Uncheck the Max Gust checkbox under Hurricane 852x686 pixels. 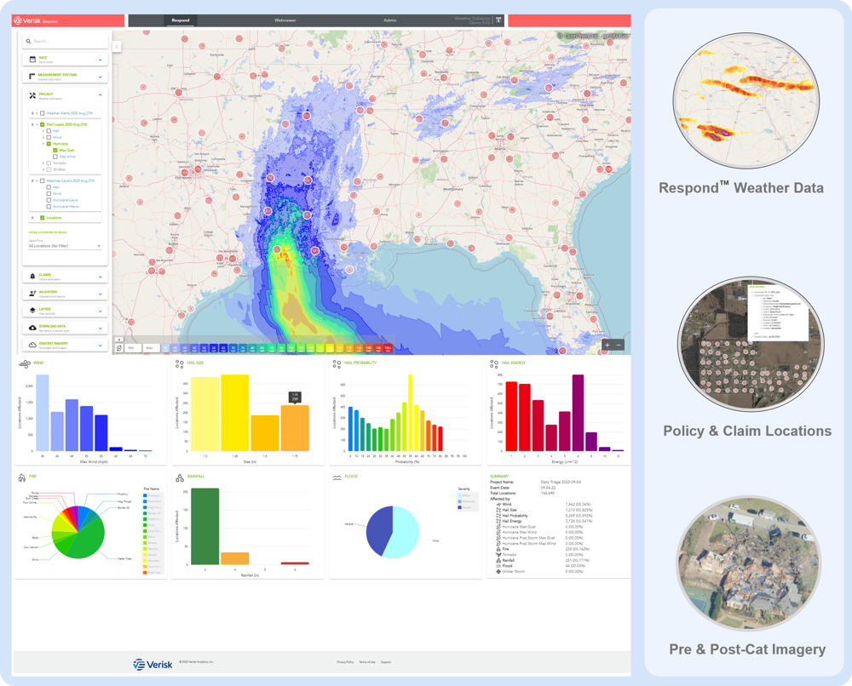tap(55, 151)
